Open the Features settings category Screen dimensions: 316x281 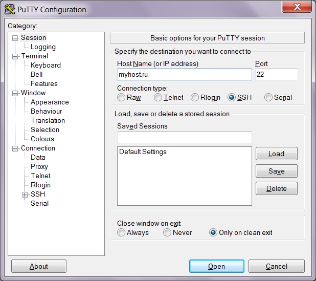(x=44, y=83)
